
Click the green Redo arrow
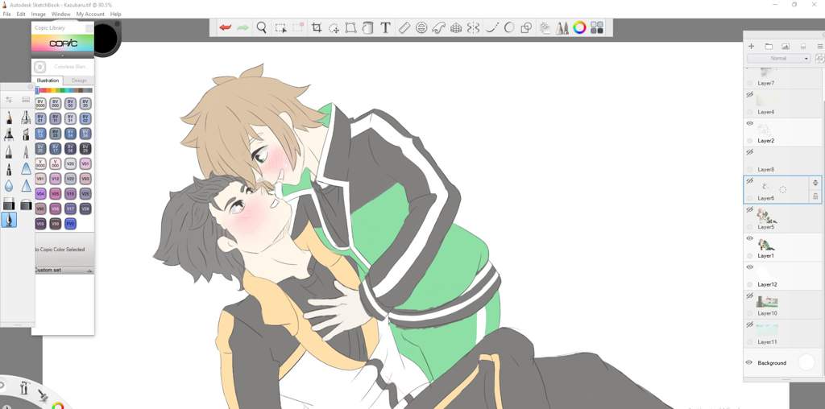243,28
